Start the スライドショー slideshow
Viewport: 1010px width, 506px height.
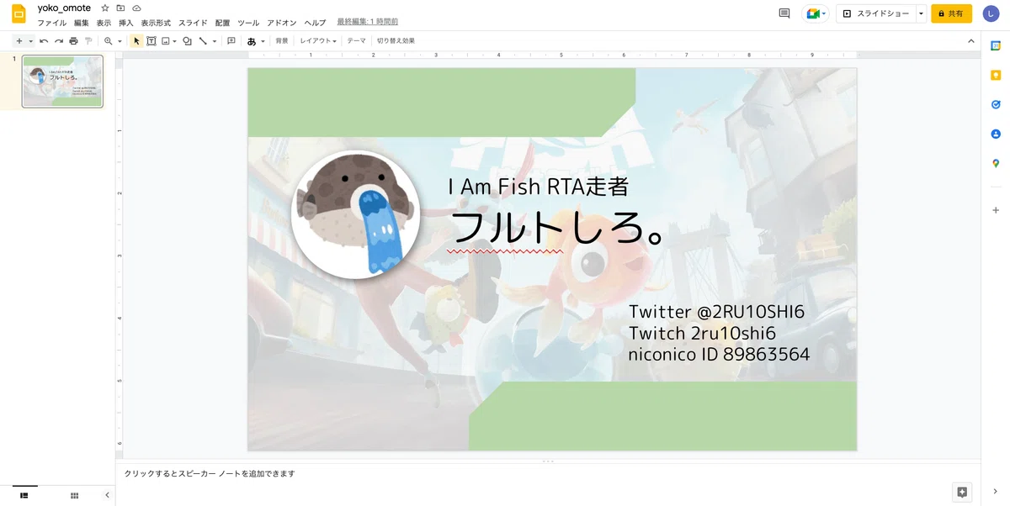click(875, 13)
